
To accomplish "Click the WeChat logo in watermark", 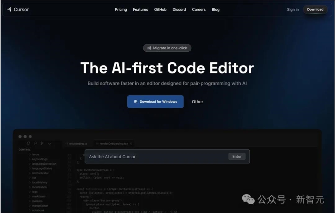I will pyautogui.click(x=248, y=199).
